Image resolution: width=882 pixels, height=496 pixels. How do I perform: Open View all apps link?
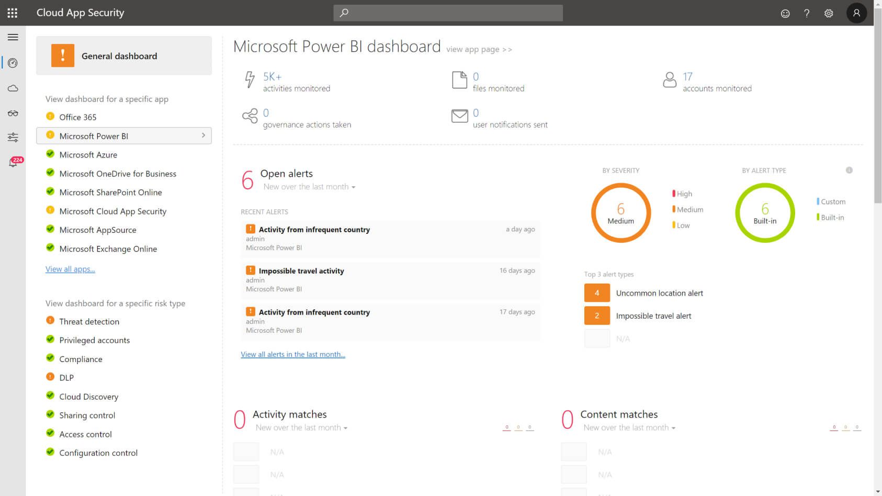(x=70, y=269)
